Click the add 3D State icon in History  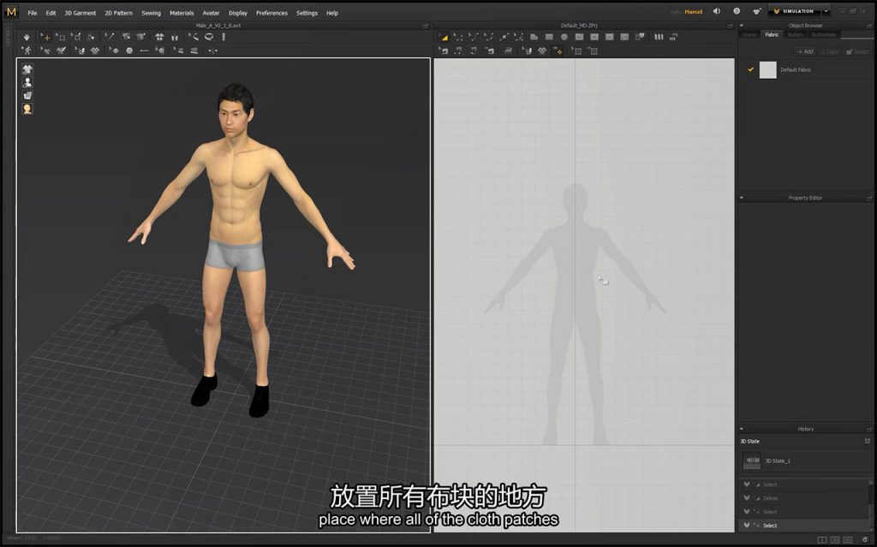pyautogui.click(x=868, y=442)
